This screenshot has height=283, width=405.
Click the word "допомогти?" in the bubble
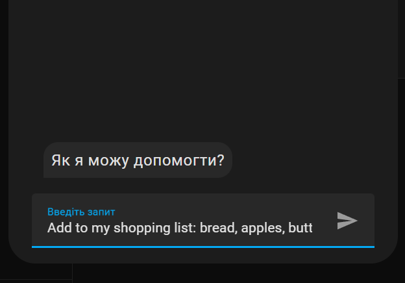(x=178, y=160)
